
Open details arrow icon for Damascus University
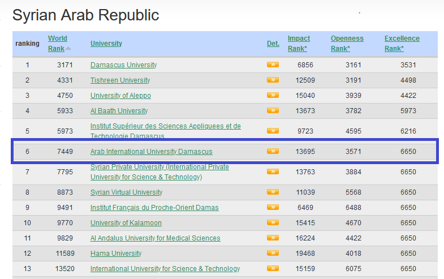273,65
